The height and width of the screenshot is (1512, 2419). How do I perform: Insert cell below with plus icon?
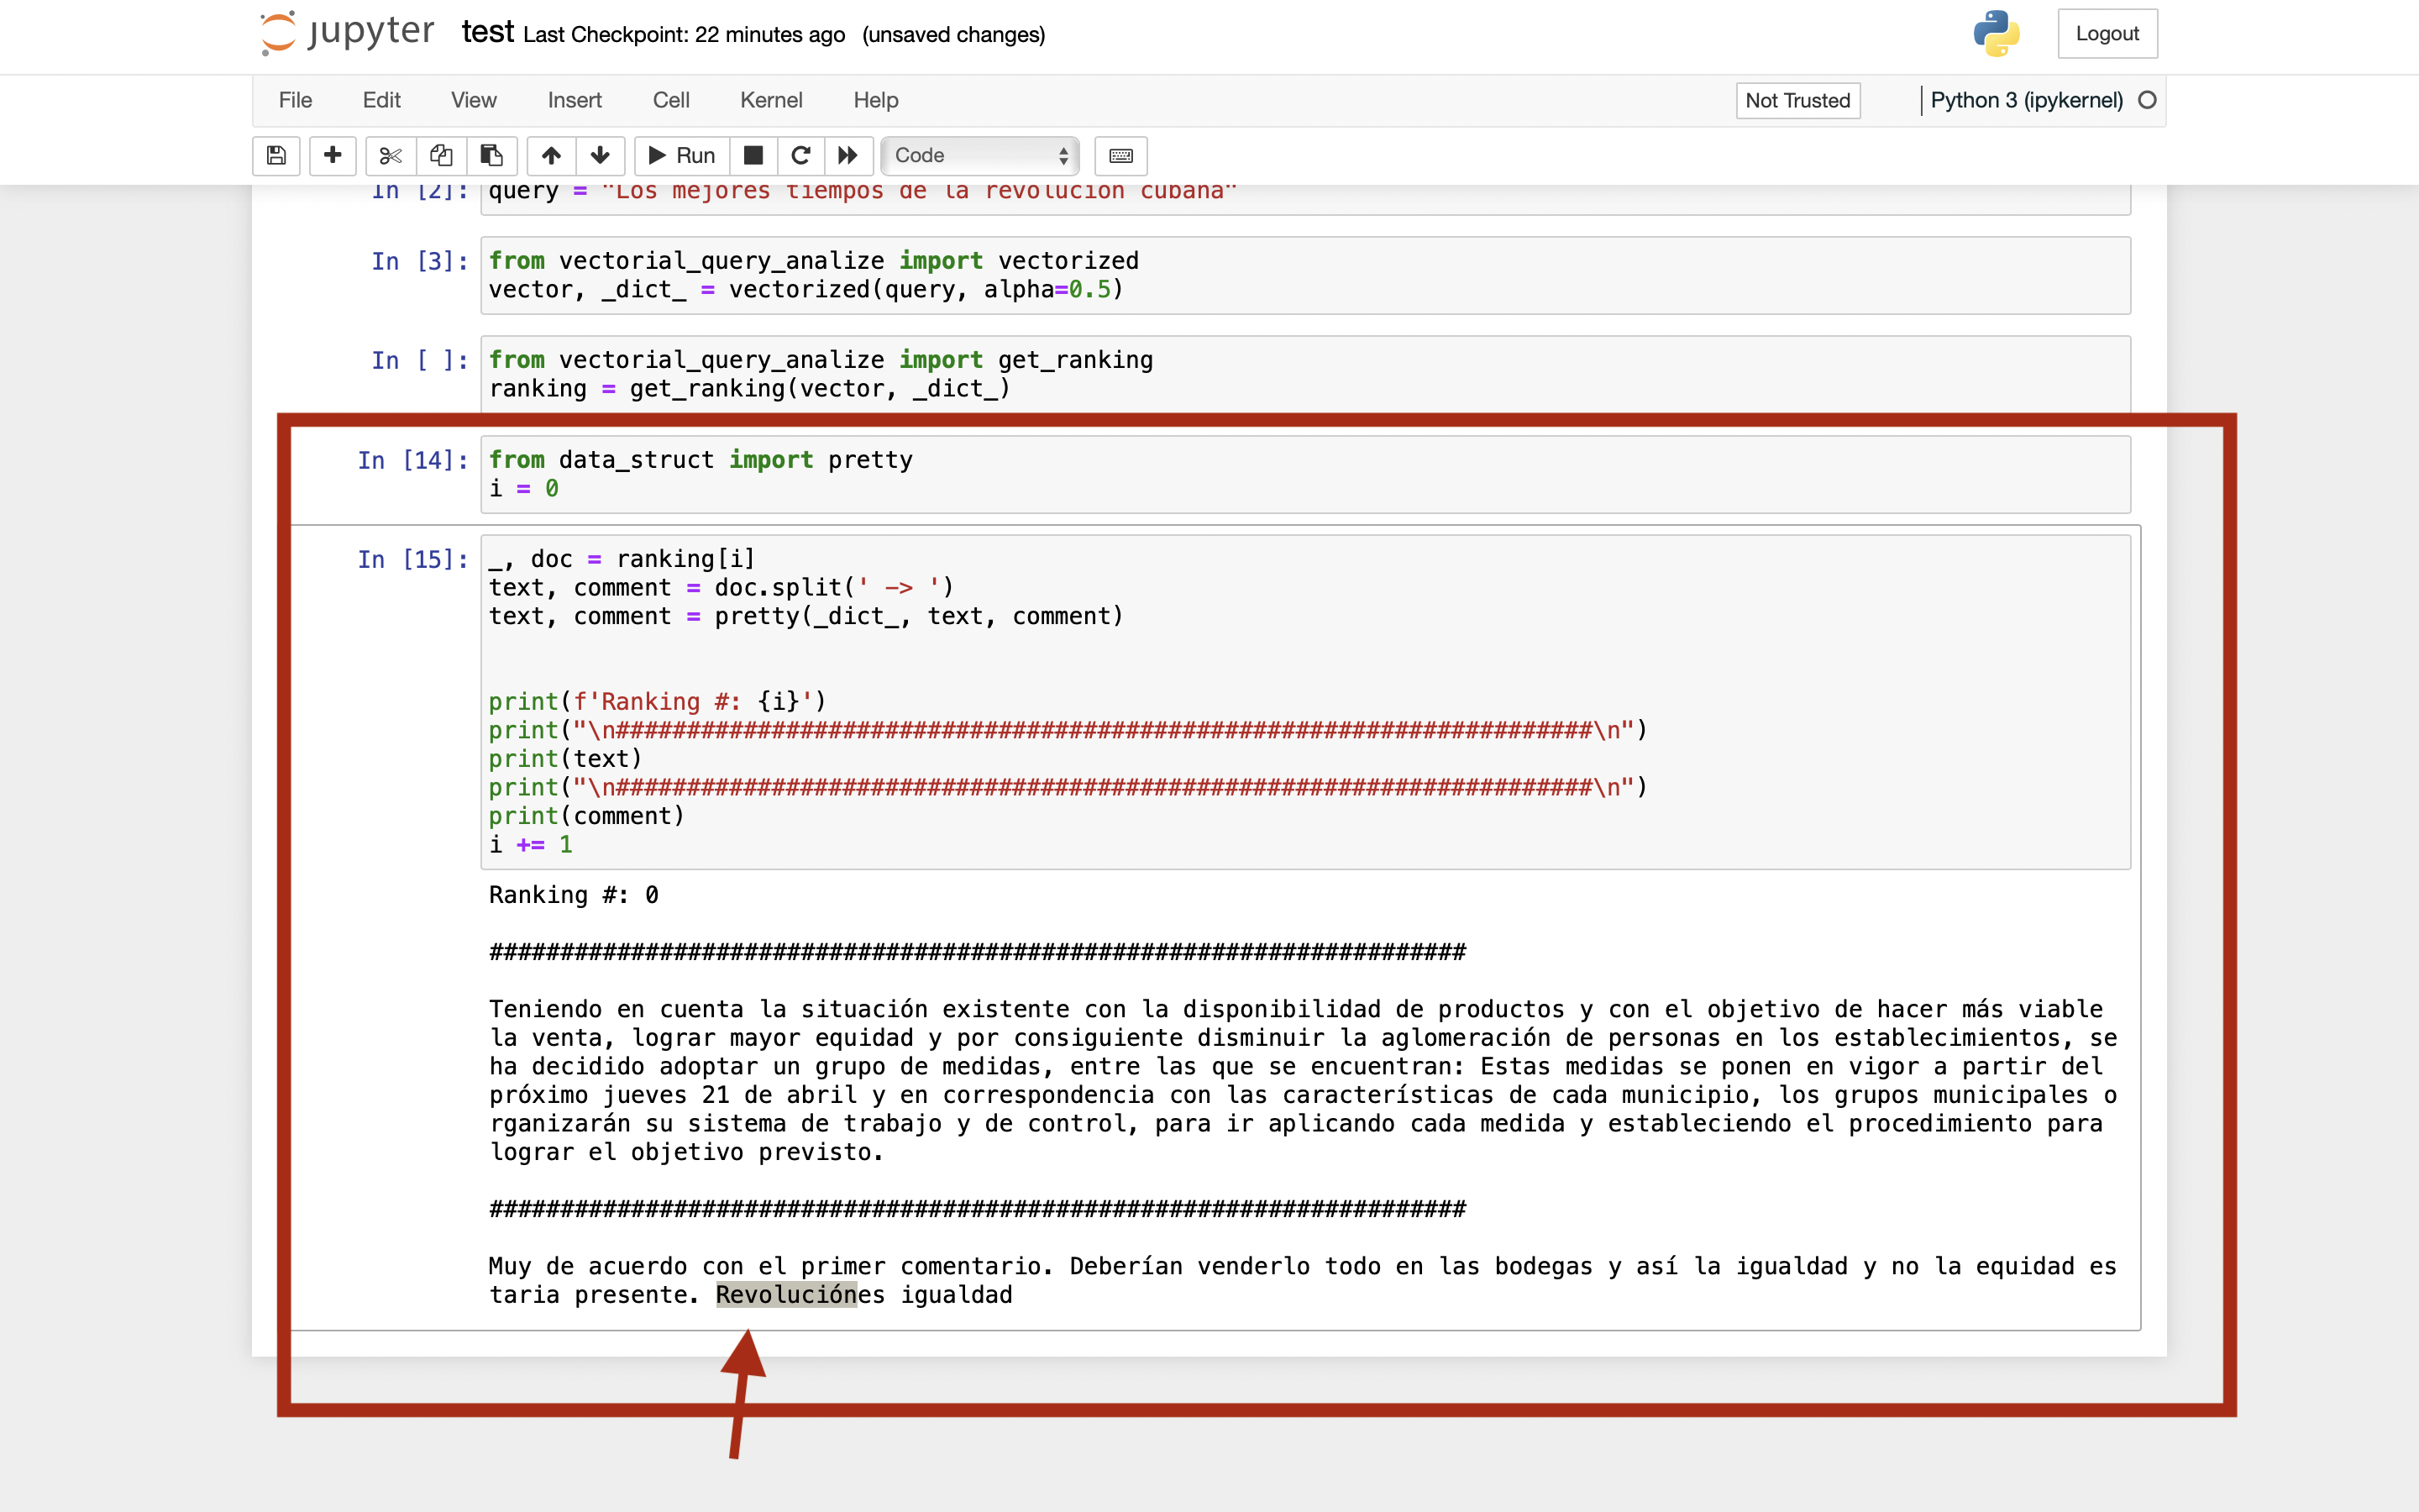click(x=333, y=156)
